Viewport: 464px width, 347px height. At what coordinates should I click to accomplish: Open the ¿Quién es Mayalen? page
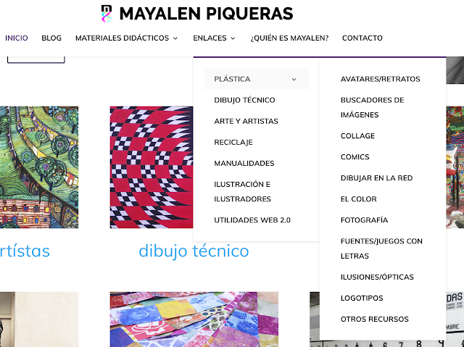[x=289, y=38]
